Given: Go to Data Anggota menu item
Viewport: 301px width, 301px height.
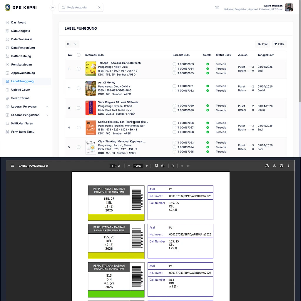Looking at the screenshot, I should (x=21, y=31).
